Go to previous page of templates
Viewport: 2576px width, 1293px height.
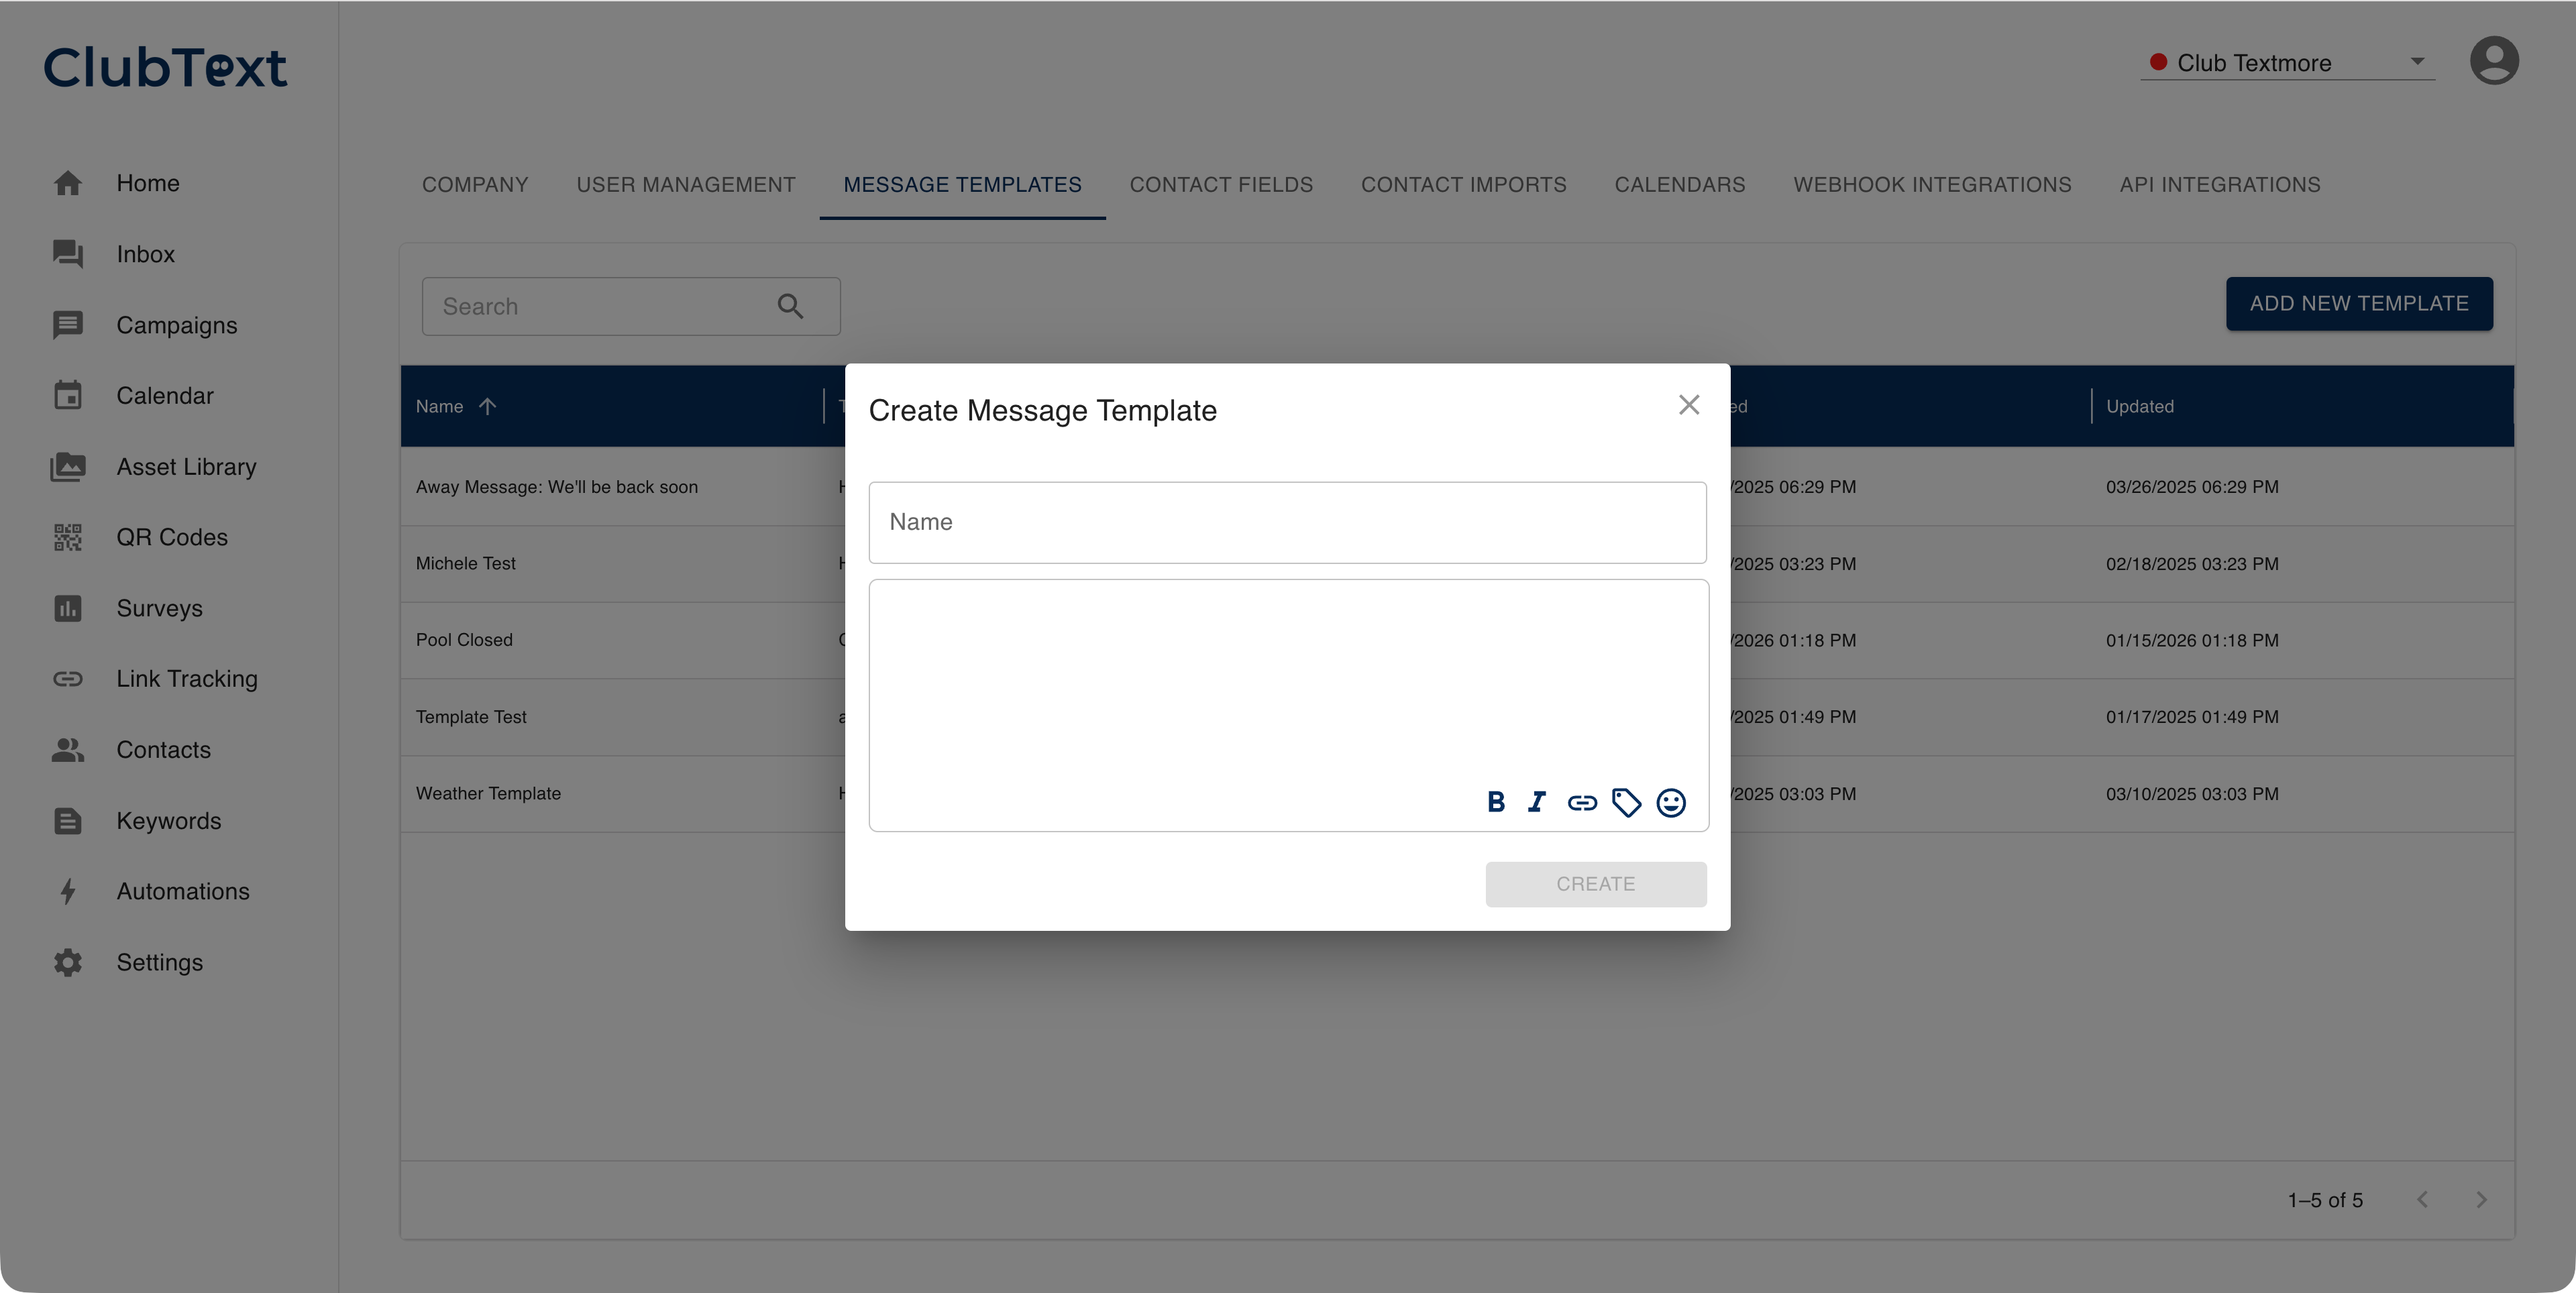(x=2422, y=1200)
